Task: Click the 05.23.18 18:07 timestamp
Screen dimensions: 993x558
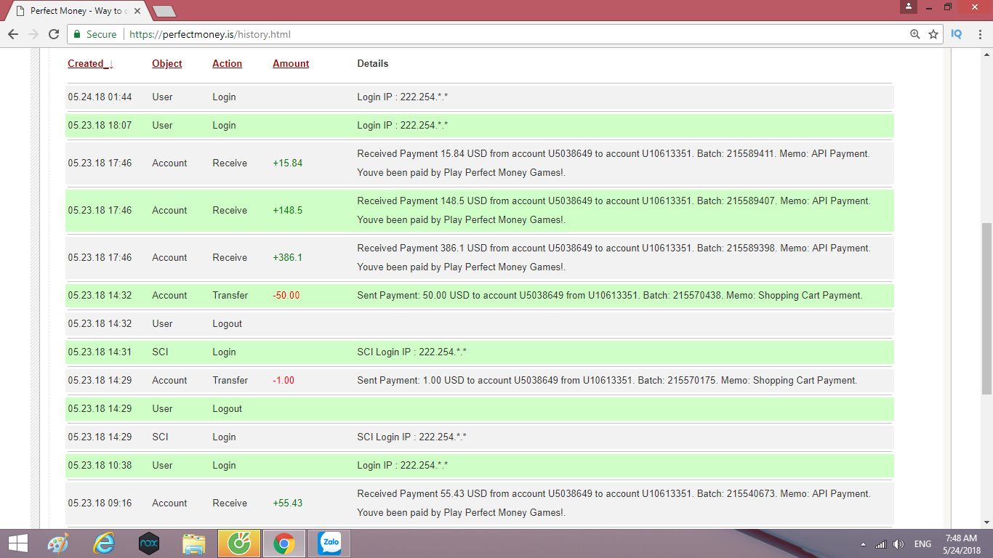Action: (100, 126)
